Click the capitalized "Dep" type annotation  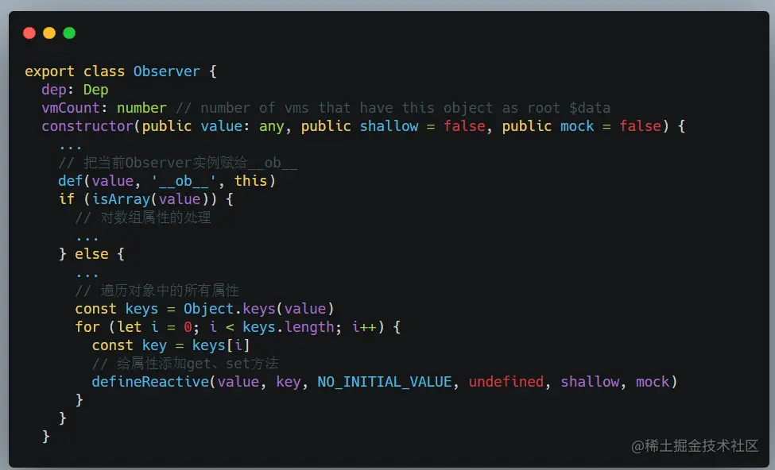(96, 90)
